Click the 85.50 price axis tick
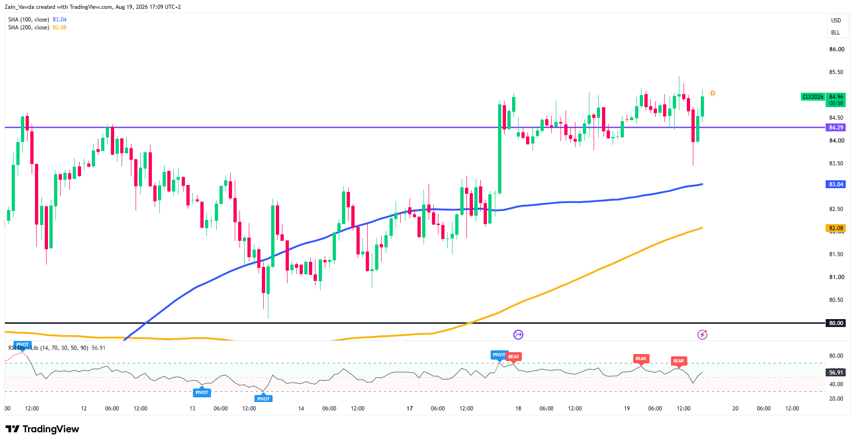 click(836, 72)
